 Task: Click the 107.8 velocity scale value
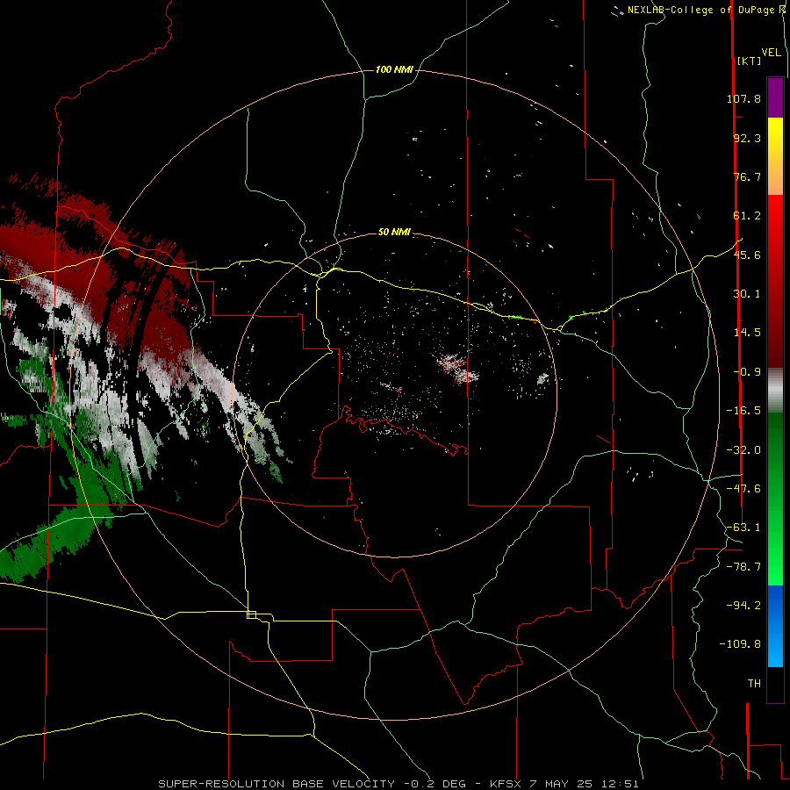tap(743, 98)
